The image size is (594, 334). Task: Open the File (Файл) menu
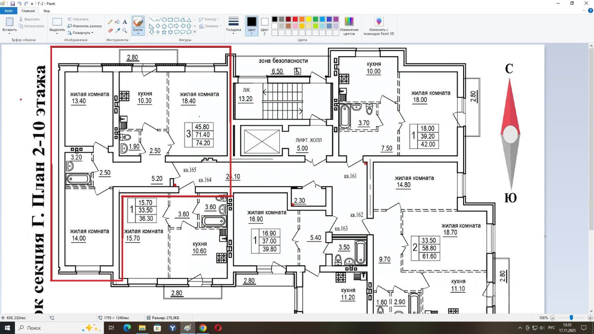9,10
